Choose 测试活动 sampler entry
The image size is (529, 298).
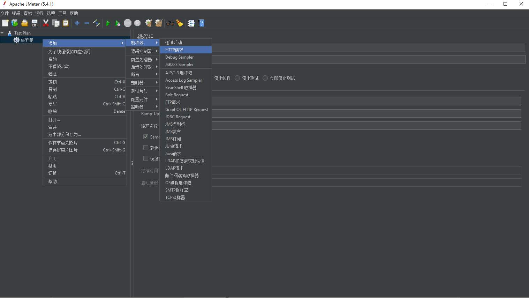186,43
